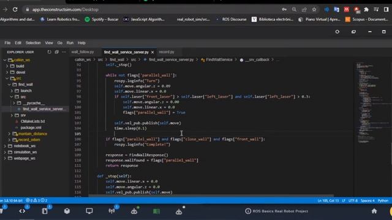Open the browser side panel icon
The height and width of the screenshot is (220, 392).
(x=386, y=10)
